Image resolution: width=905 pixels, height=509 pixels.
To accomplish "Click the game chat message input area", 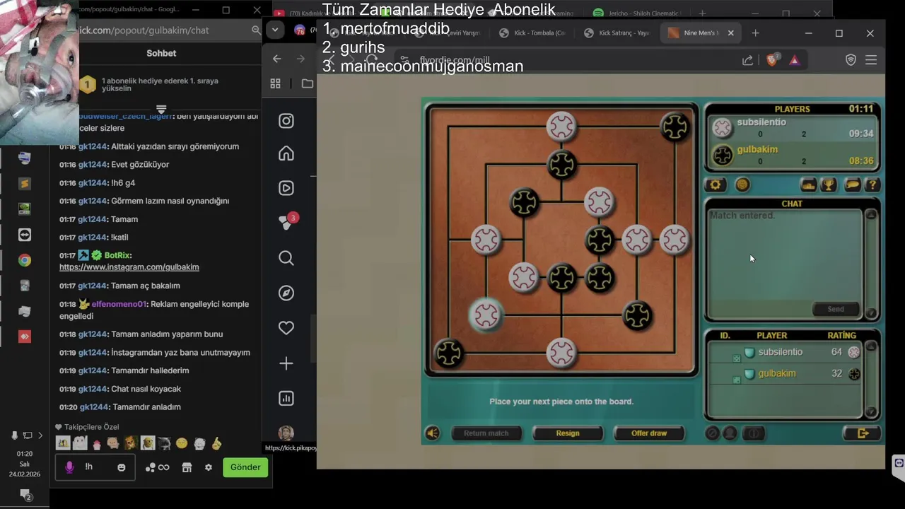I will [x=759, y=309].
